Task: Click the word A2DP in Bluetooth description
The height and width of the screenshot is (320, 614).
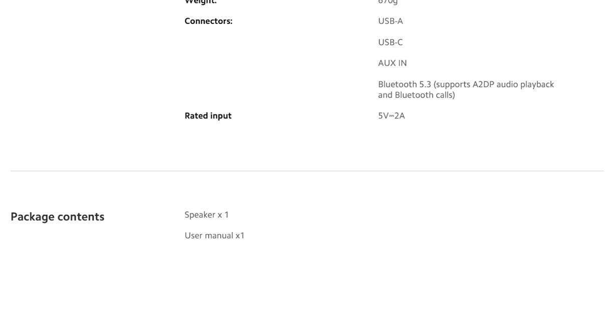Action: [x=484, y=84]
